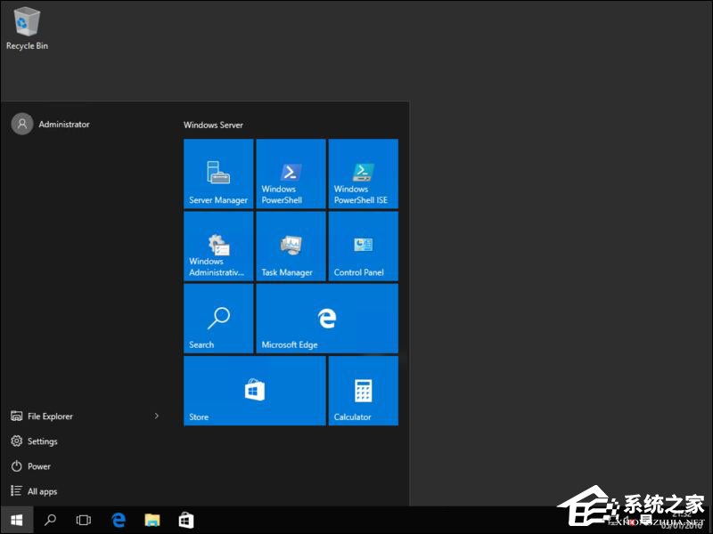Open Settings from the Start menu

coord(41,441)
